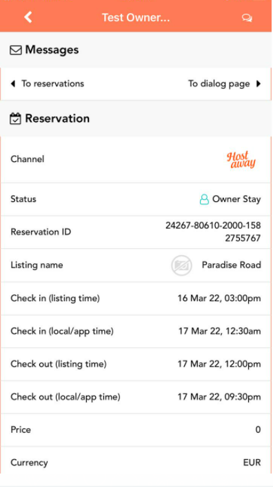Viewport: 273px width, 488px height.
Task: Click the Paradise Road listing name
Action: click(x=231, y=265)
